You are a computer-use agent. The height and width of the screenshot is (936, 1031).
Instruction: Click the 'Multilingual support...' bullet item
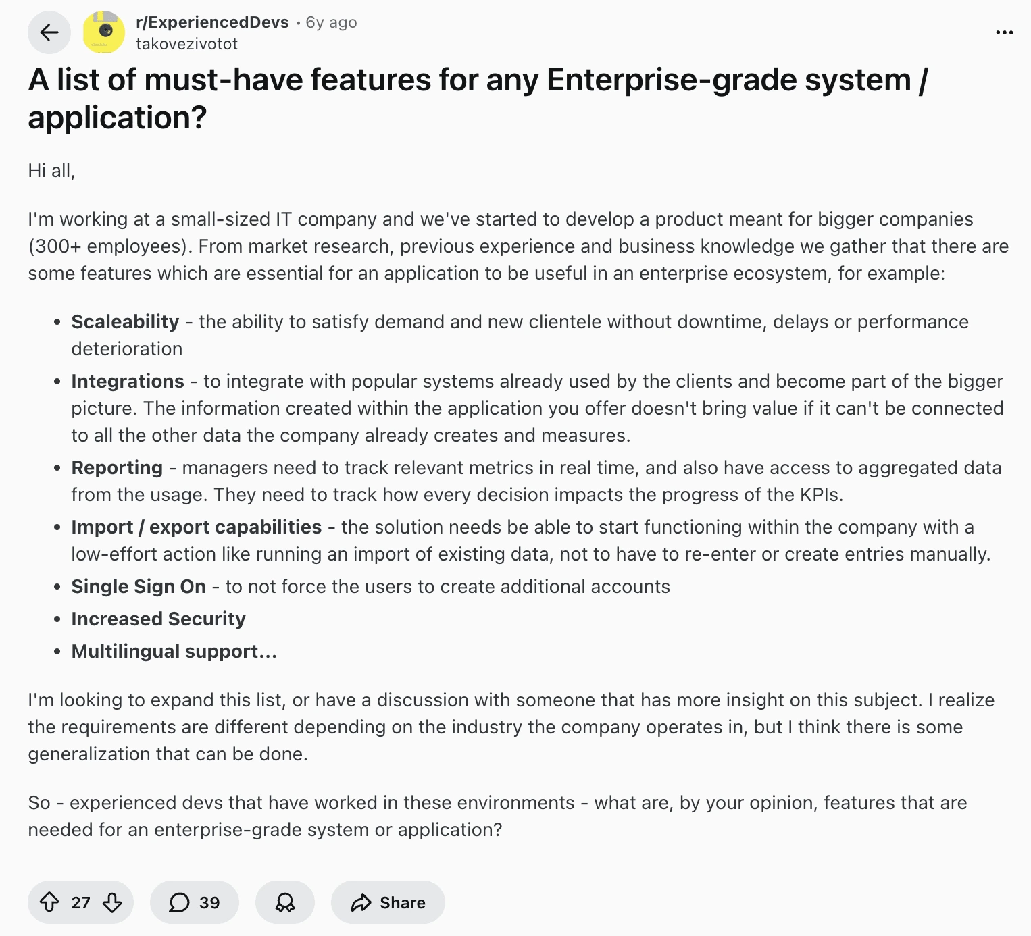[174, 651]
